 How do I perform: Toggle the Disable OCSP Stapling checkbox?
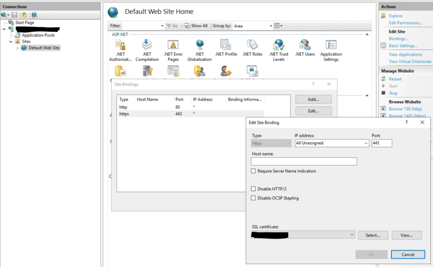click(x=254, y=198)
